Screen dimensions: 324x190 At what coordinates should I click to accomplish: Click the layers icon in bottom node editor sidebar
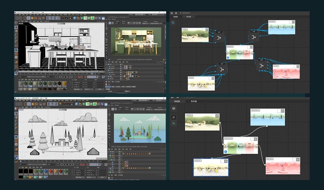click(x=174, y=108)
